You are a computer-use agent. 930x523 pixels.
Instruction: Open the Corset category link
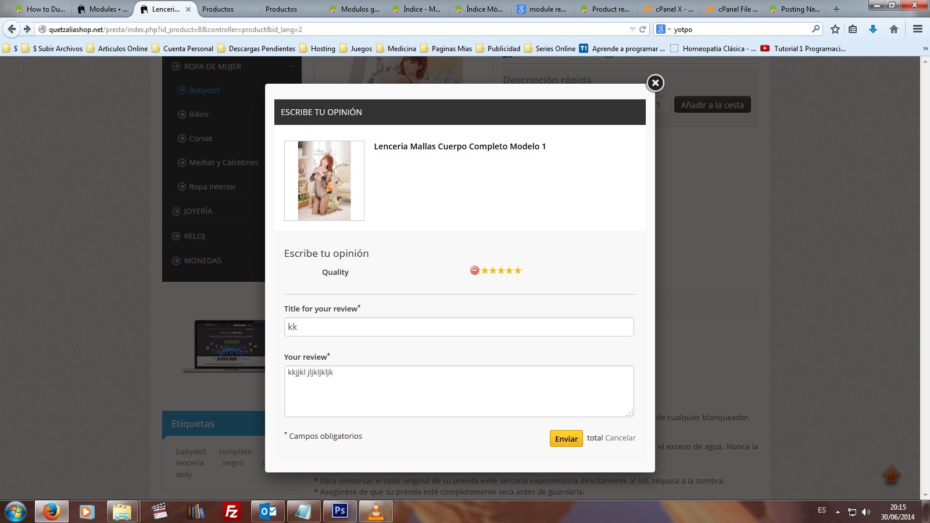201,138
